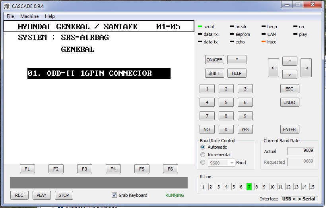Click the gray recording progress bar

coord(99,183)
